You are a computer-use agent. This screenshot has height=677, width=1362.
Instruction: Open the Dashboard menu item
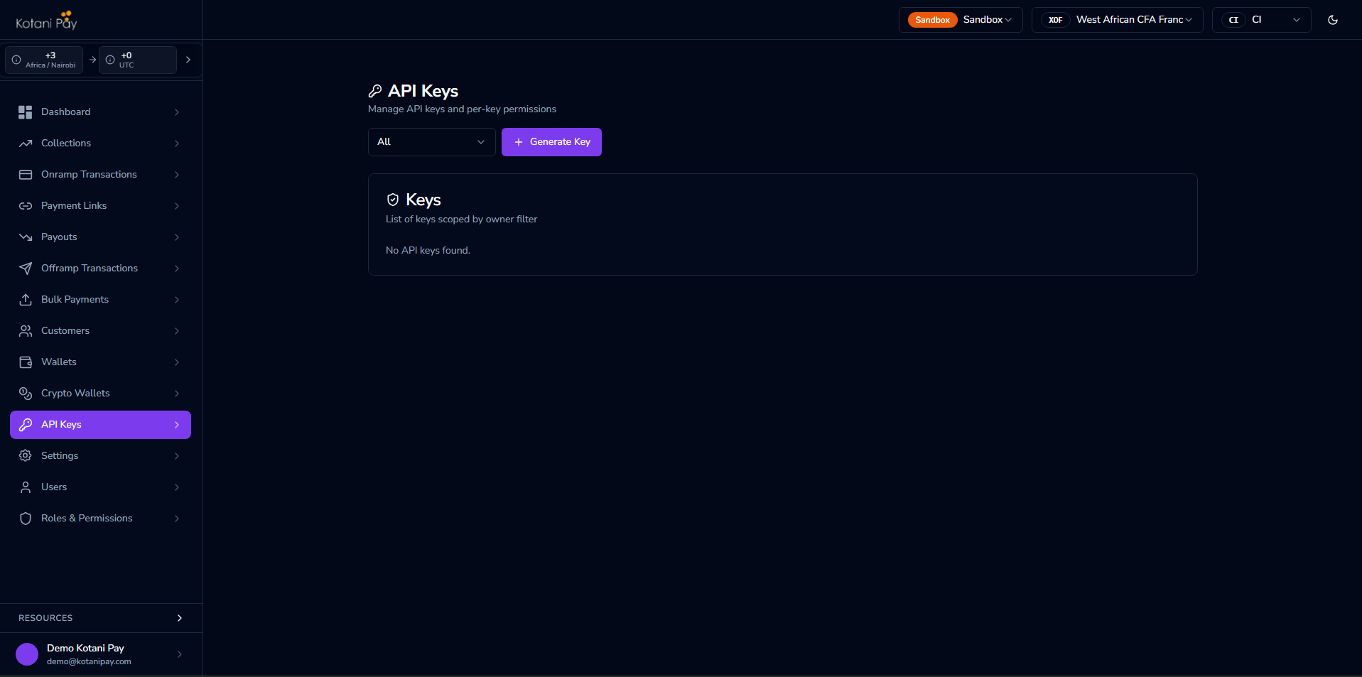click(100, 112)
